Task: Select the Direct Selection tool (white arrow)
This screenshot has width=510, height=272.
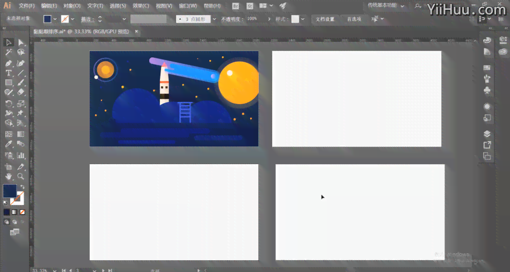Action: (x=21, y=42)
